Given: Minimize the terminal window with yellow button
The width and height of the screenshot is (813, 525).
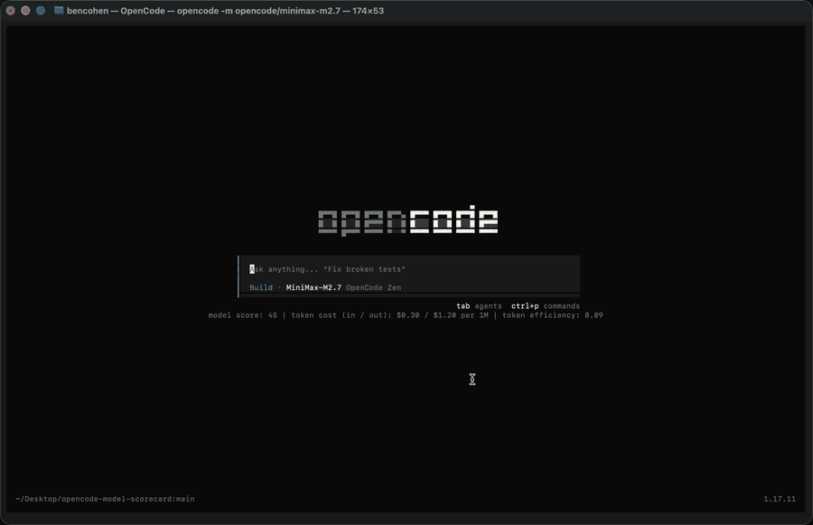Looking at the screenshot, I should (25, 10).
